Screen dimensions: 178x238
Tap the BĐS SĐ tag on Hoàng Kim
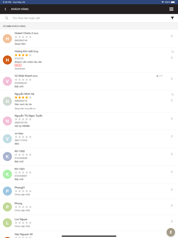[18, 65]
